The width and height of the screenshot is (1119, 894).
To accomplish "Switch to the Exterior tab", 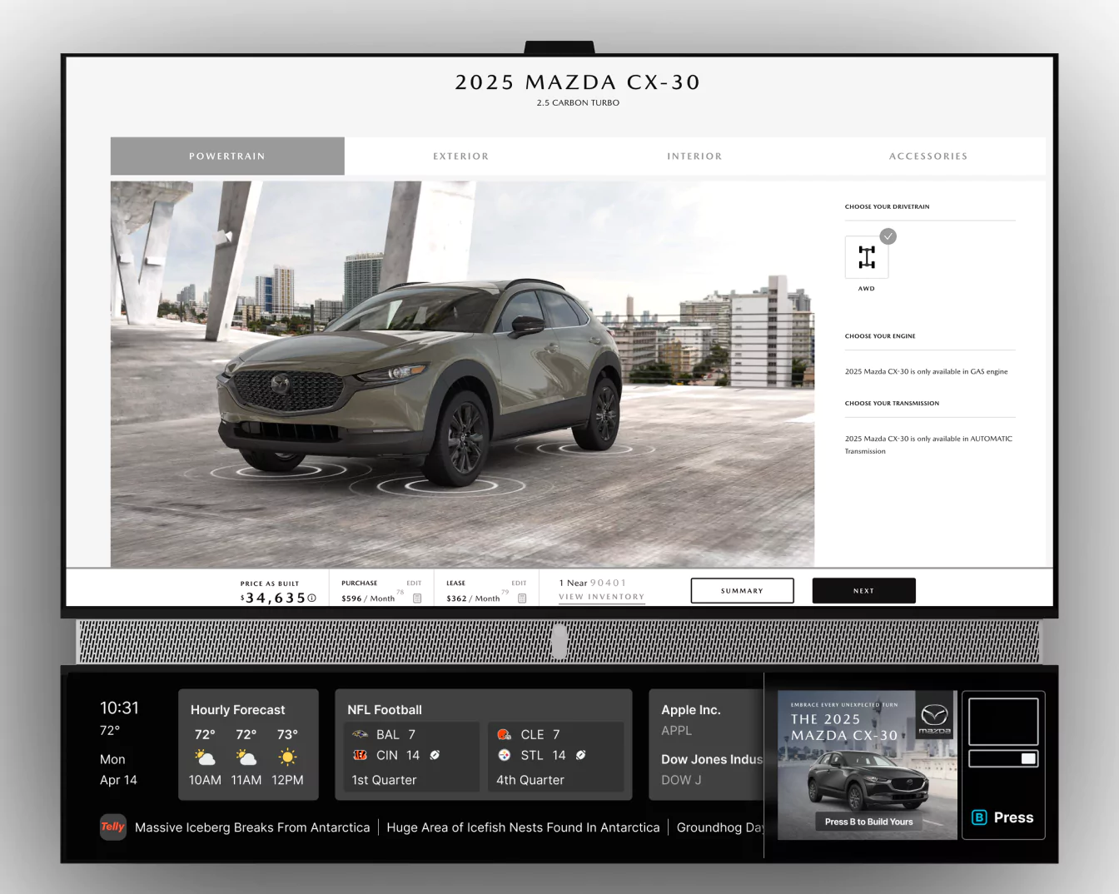I will [x=461, y=156].
